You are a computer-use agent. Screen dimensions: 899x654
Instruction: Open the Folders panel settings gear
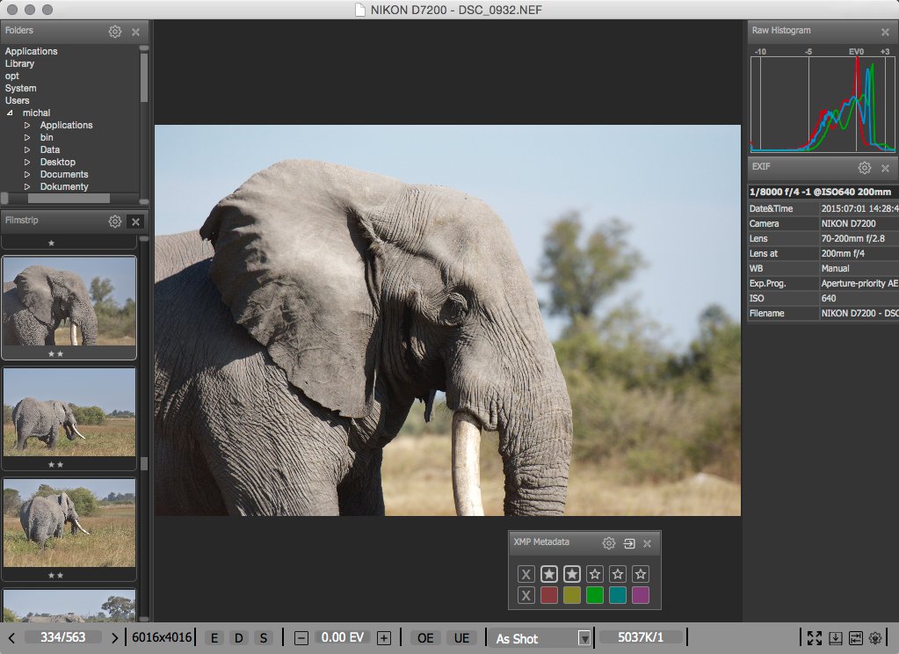click(x=115, y=32)
